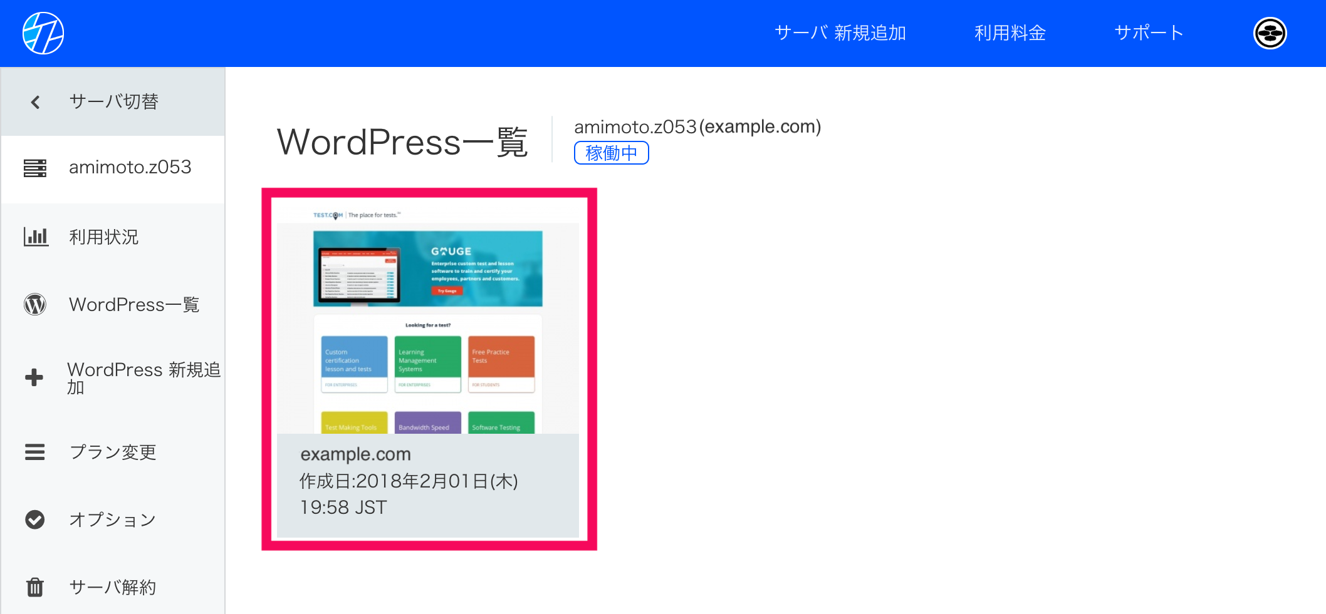Screen dimensions: 1326x614
Task: Open WordPress一覧 in the sidebar
Action: click(x=113, y=305)
